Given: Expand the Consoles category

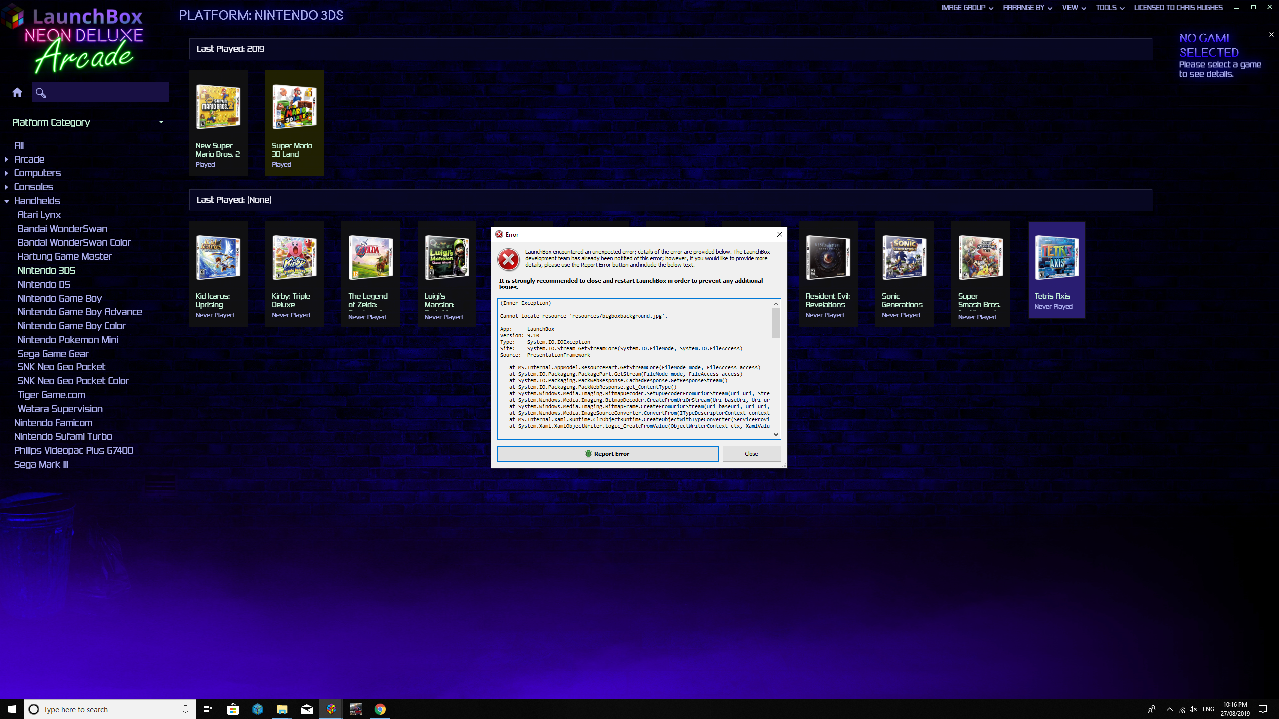Looking at the screenshot, I should [6, 187].
